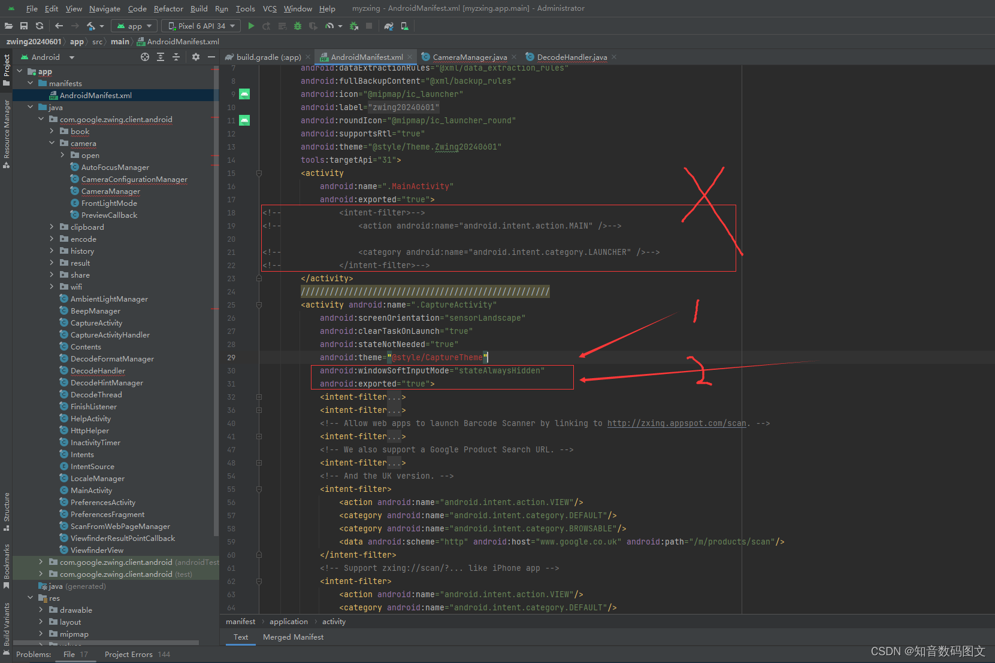Click the zxing.appspot.com/scan link

click(676, 423)
